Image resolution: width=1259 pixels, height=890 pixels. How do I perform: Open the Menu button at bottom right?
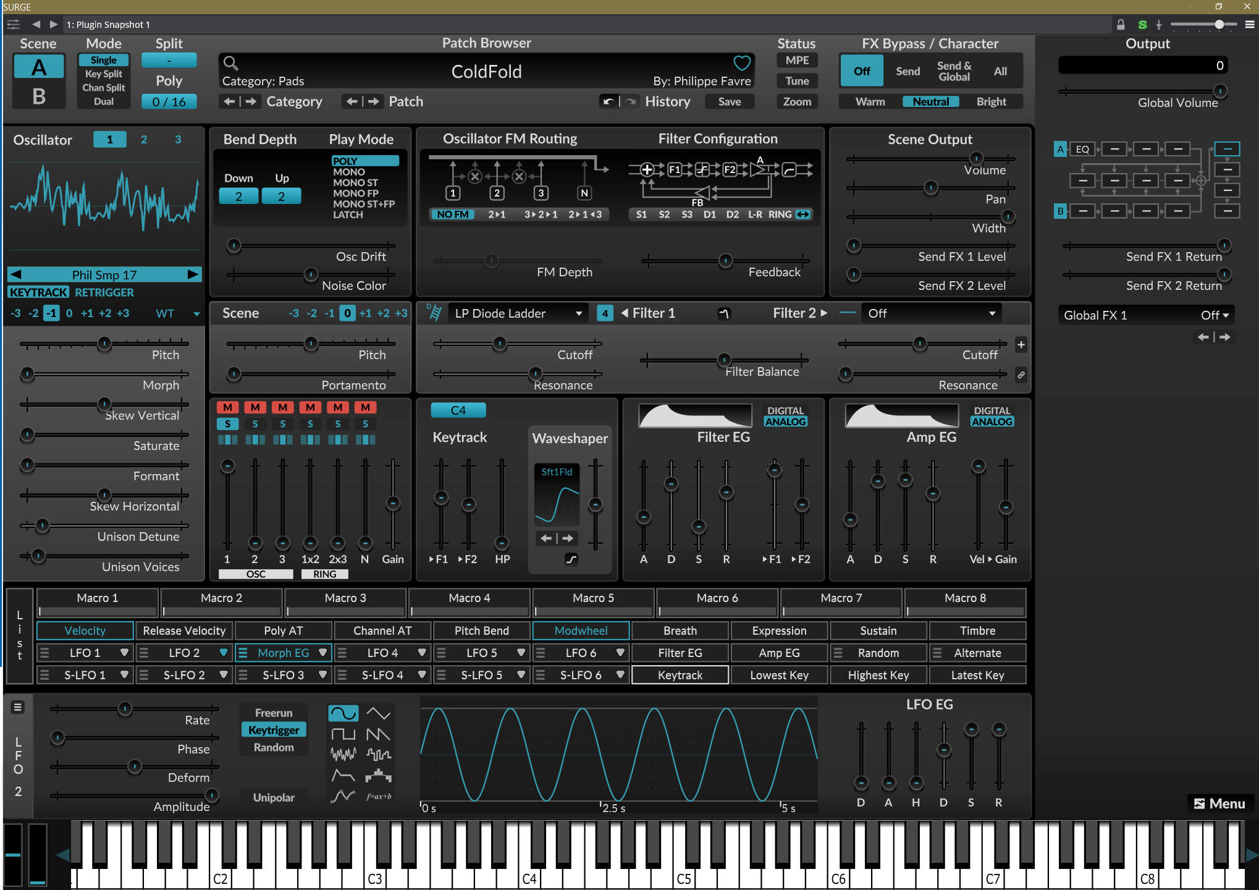tap(1219, 803)
